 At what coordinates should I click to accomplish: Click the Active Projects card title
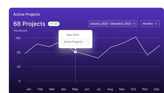27,14
